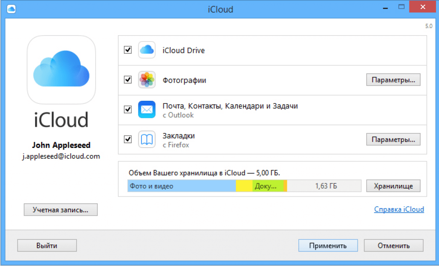Click the green Доку... storage segment
This screenshot has height=266, width=439.
tap(268, 186)
